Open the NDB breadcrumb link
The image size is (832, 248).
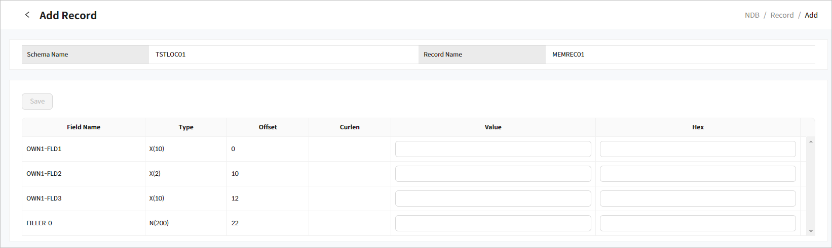[752, 15]
